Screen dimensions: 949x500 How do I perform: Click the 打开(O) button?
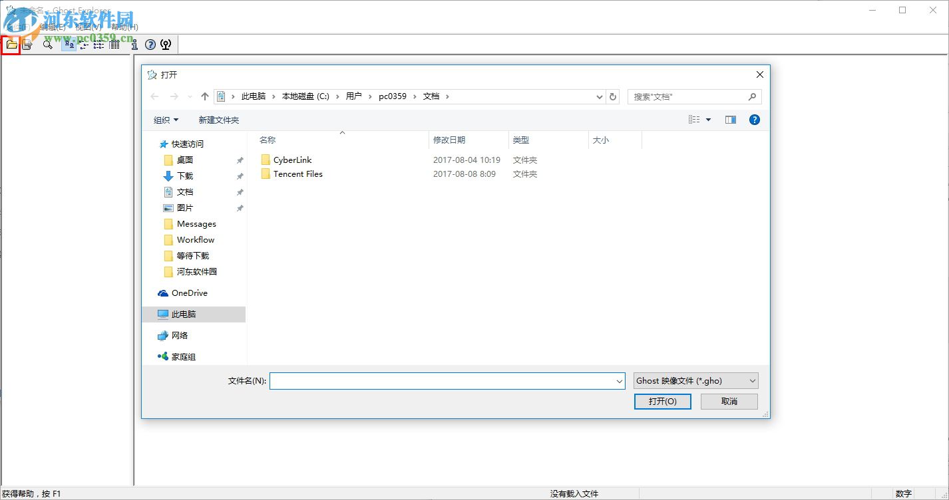[662, 401]
